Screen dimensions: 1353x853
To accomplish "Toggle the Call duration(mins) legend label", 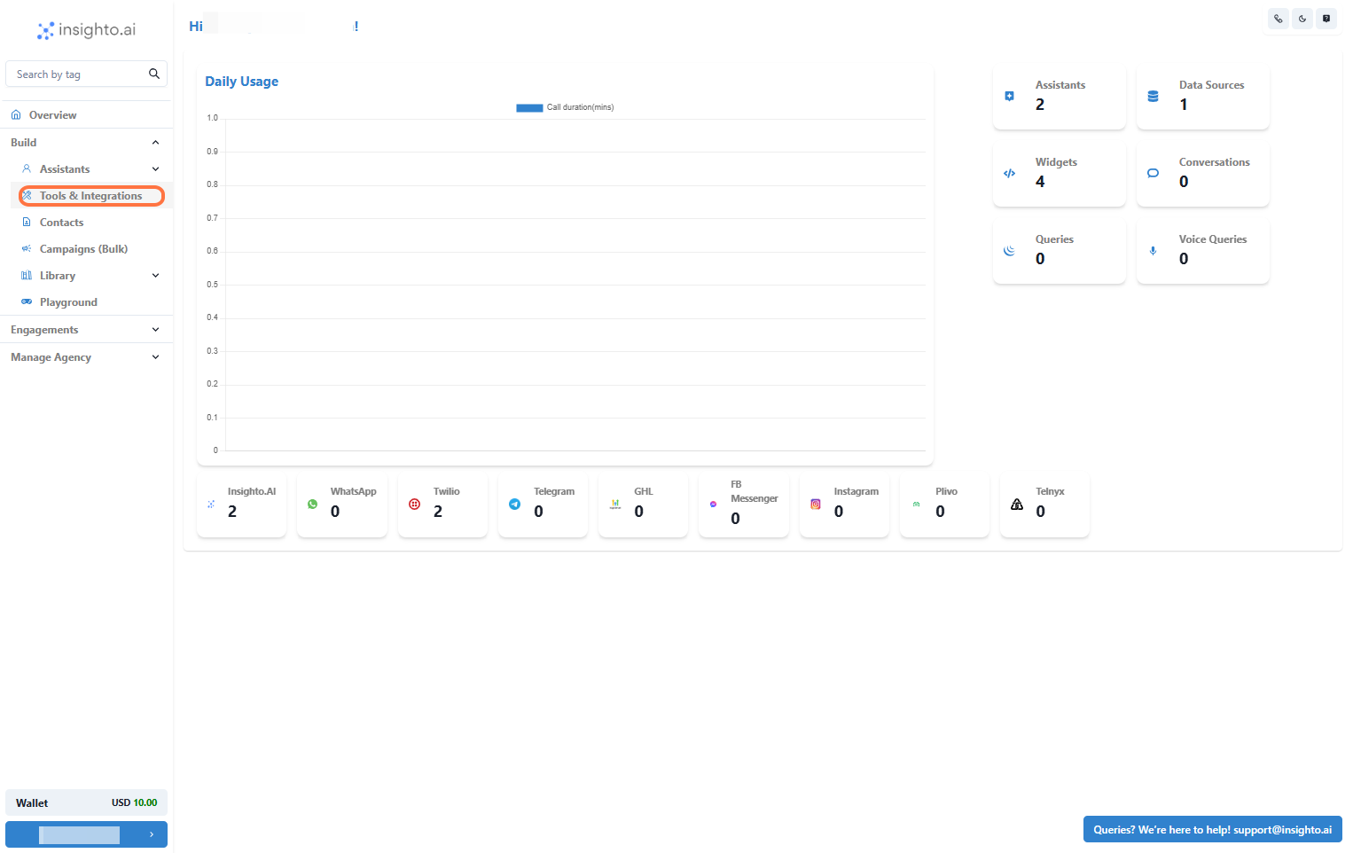I will (x=580, y=107).
